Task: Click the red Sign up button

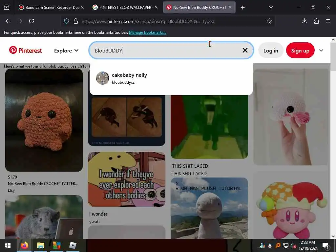Action: [300, 51]
